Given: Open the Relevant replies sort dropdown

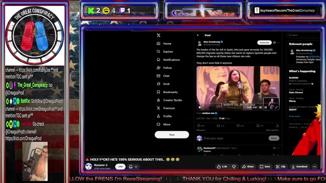Looking at the screenshot, I should [x=201, y=130].
